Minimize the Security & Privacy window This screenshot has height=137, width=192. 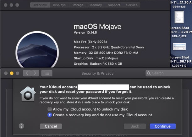12,73
